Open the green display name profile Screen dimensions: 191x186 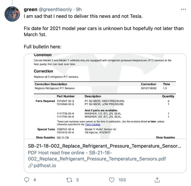pos(30,9)
